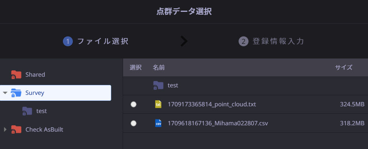Viewport: 368px width, 149px height.
Task: Click the red Check AsBuilt folder icon
Action: pos(16,130)
